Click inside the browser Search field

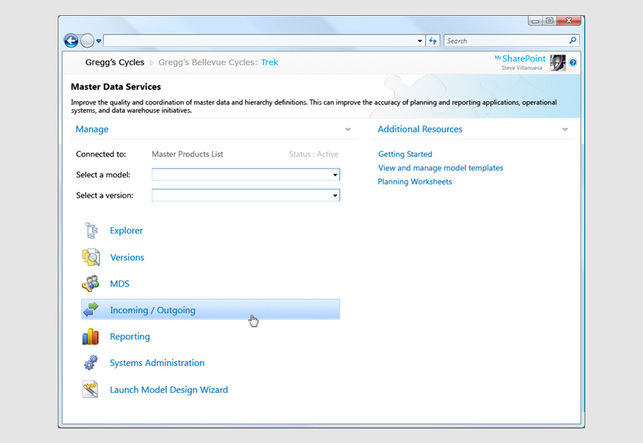[505, 41]
